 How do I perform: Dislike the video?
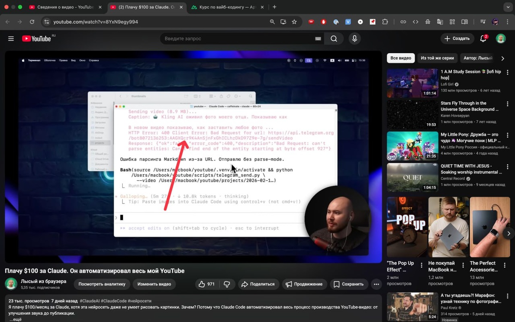point(227,284)
